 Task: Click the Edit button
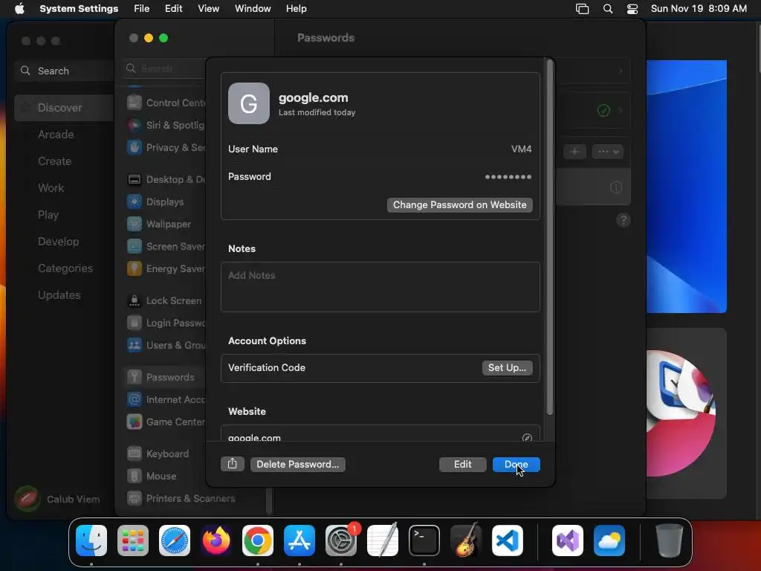(462, 464)
